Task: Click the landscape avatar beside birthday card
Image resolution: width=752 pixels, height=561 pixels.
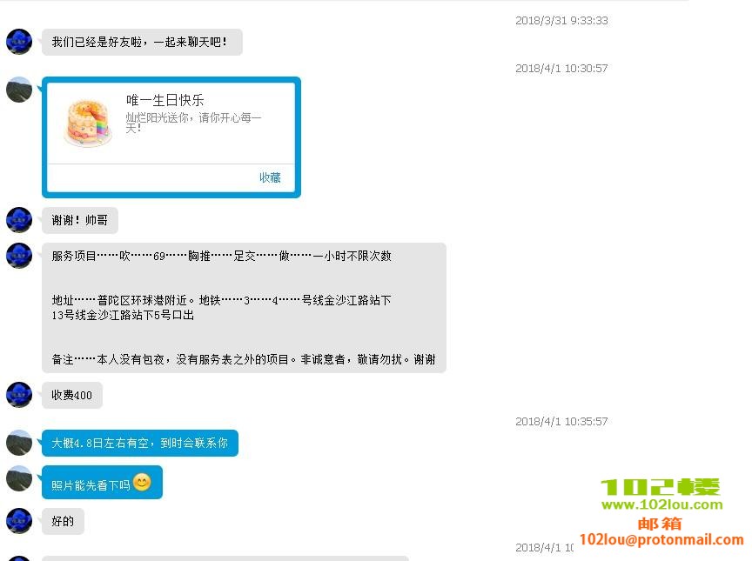Action: pyautogui.click(x=19, y=90)
